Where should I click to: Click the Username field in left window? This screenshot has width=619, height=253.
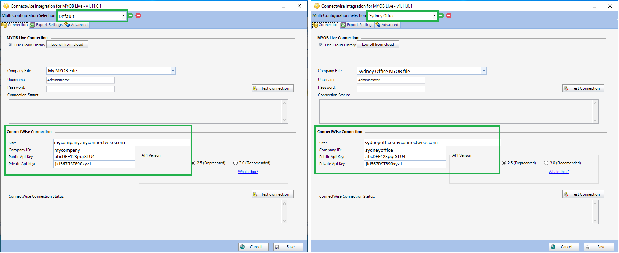coord(81,80)
